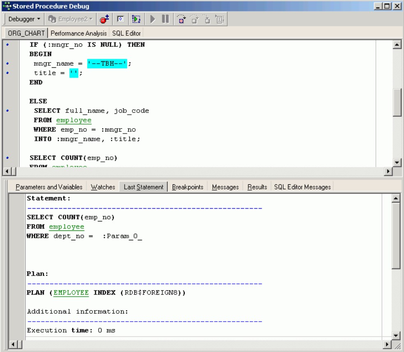Image resolution: width=404 pixels, height=352 pixels.
Task: Select the Parameters and Variables tab
Action: click(x=49, y=187)
